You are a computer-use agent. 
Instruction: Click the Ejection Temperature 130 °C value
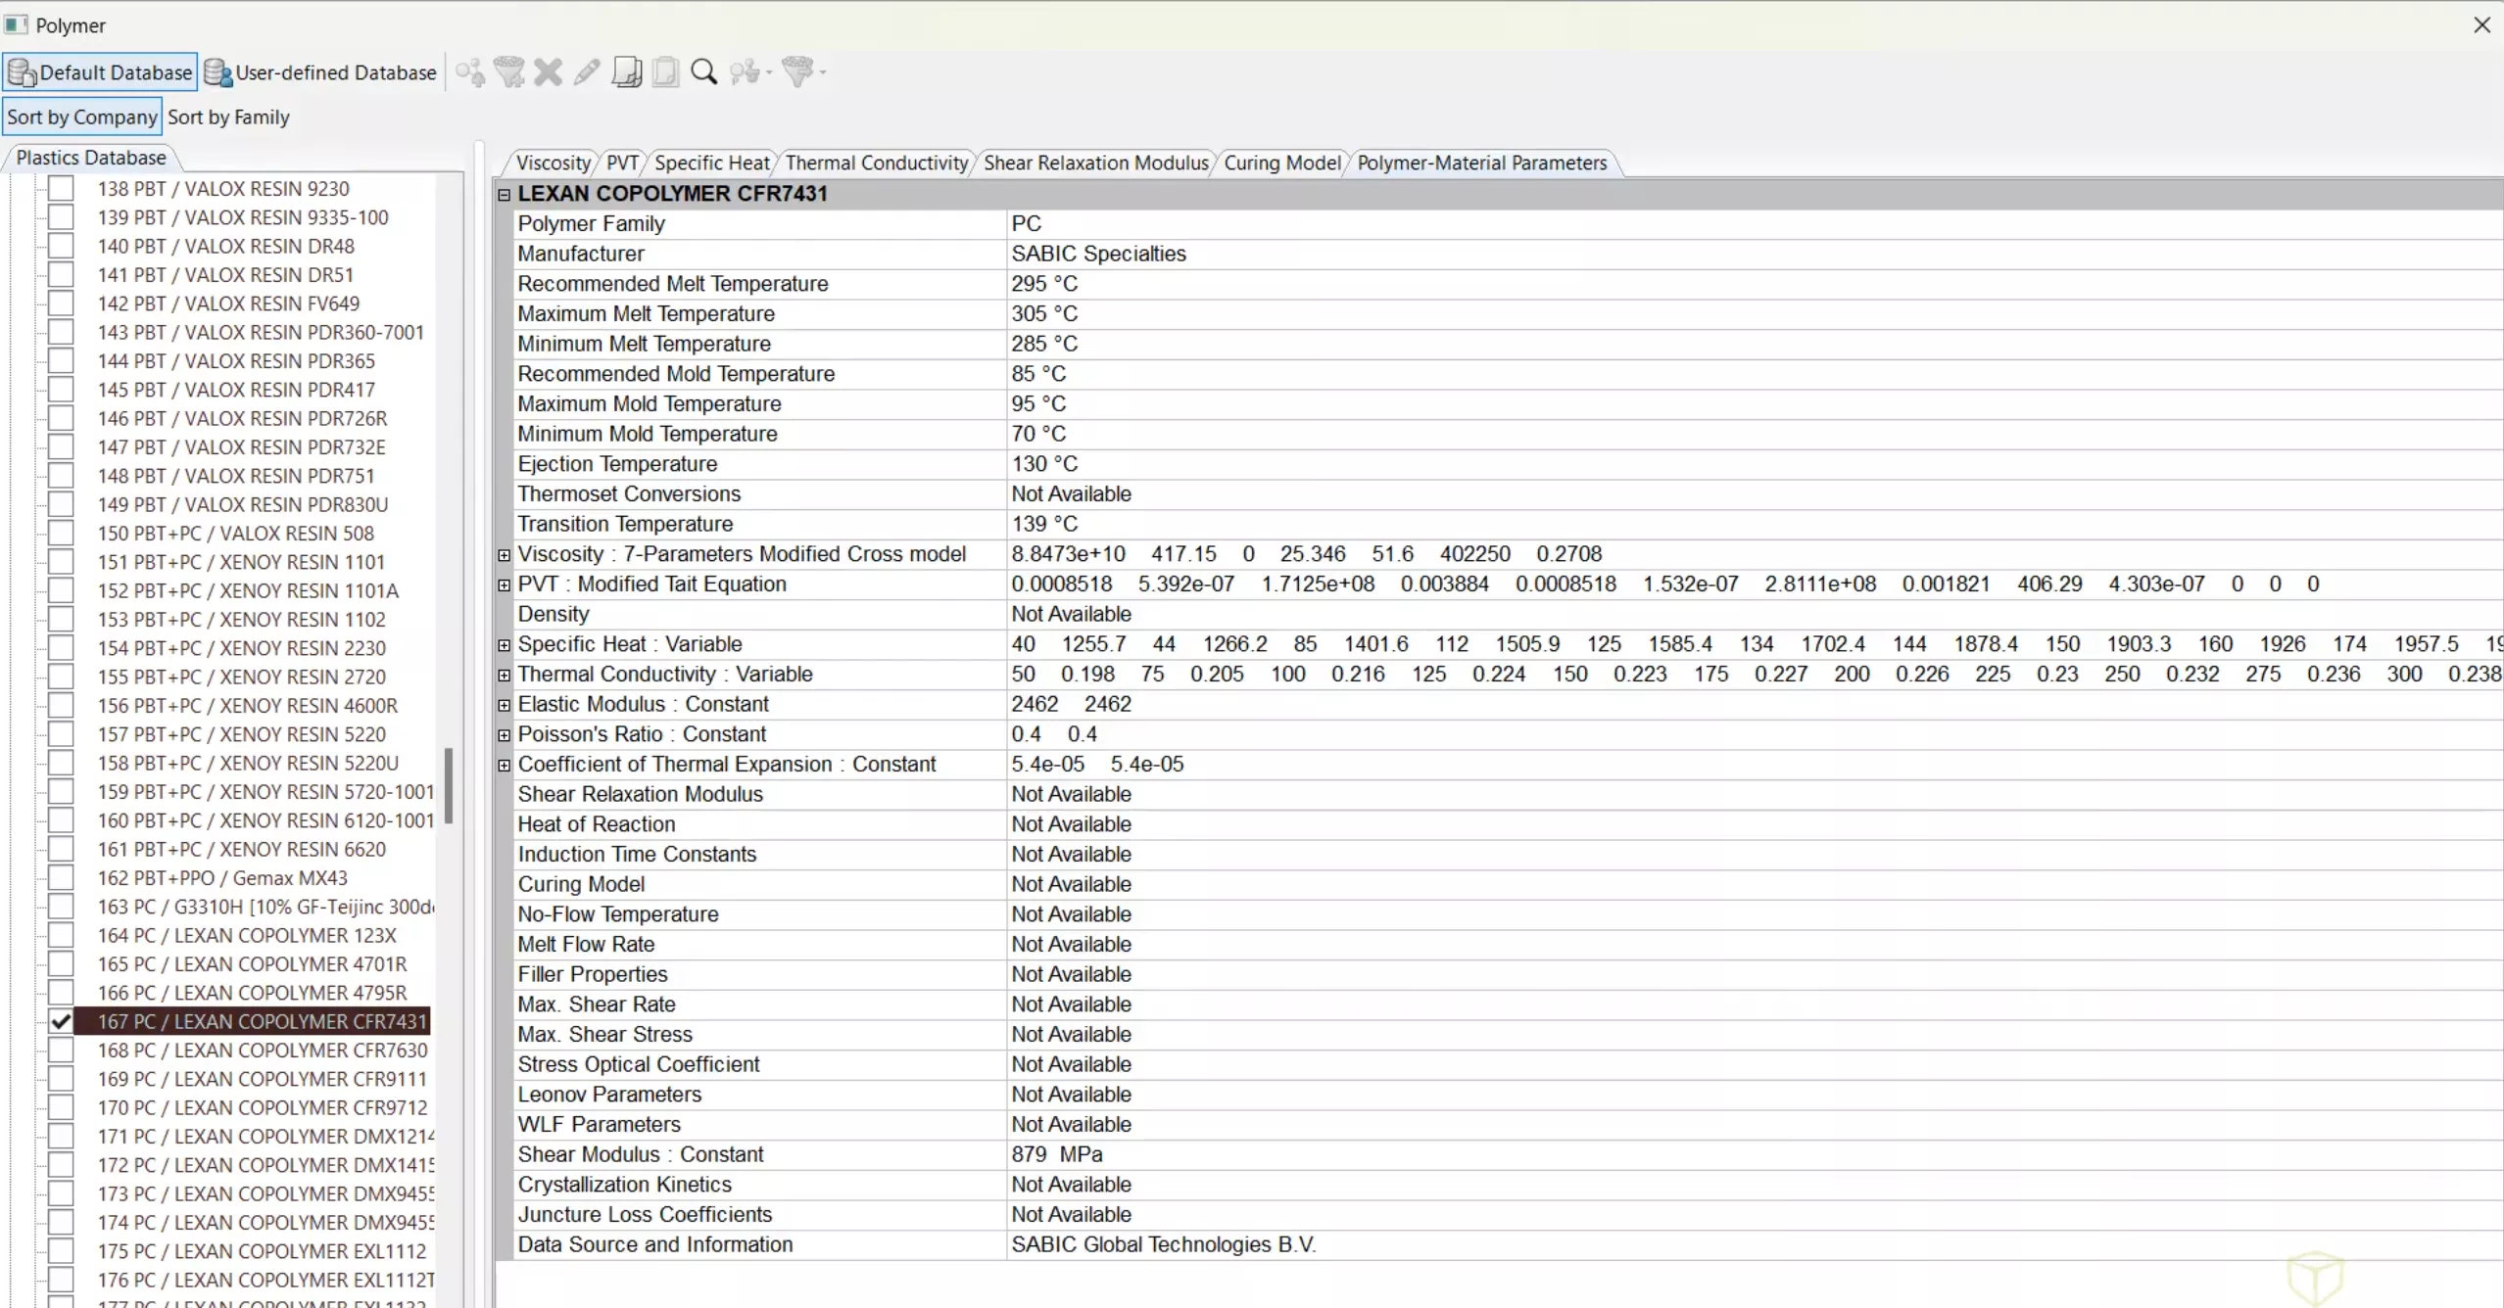pyautogui.click(x=1044, y=464)
